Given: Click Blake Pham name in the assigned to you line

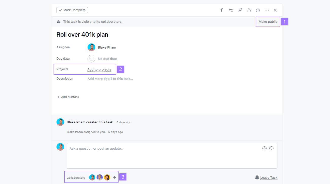Looking at the screenshot, I should click(x=75, y=132).
